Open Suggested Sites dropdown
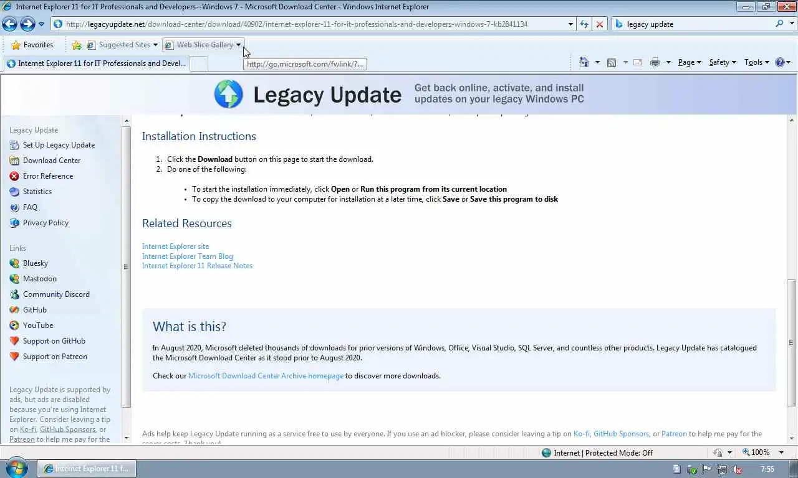 (x=155, y=45)
